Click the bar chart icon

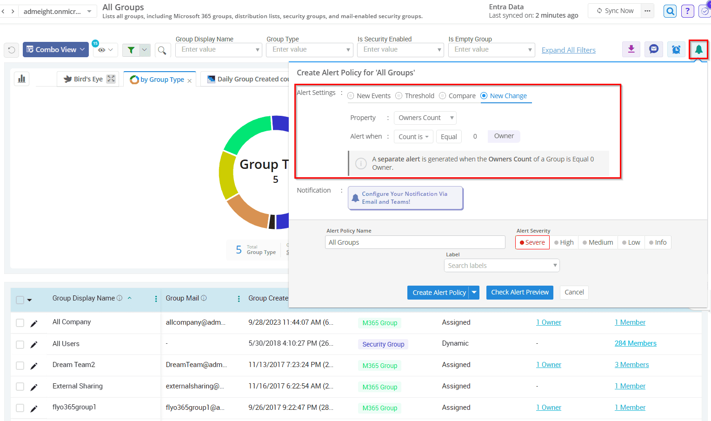[22, 79]
